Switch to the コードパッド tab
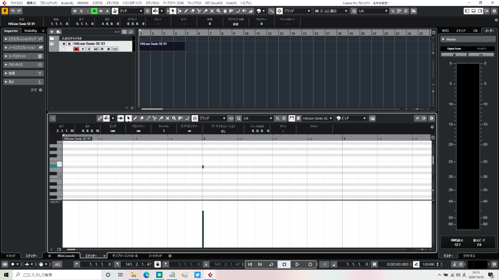The width and height of the screenshot is (499, 280). pos(155,256)
